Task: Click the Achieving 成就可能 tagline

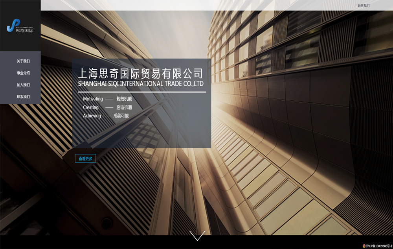Action: (x=106, y=116)
